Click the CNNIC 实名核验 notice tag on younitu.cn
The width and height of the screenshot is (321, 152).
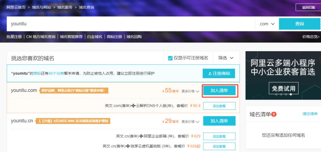coord(73,121)
